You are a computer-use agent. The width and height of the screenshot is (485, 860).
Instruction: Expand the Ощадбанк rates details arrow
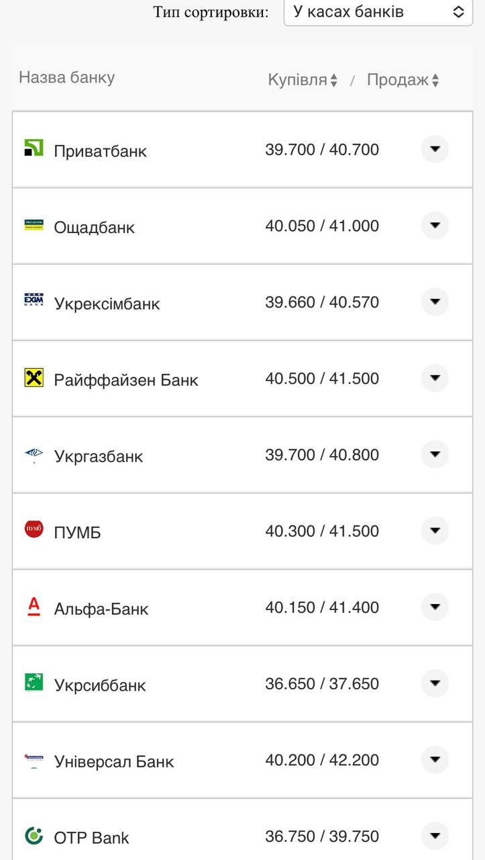pos(435,226)
